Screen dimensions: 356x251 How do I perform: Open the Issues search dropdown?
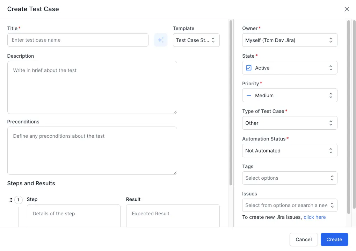(x=289, y=205)
